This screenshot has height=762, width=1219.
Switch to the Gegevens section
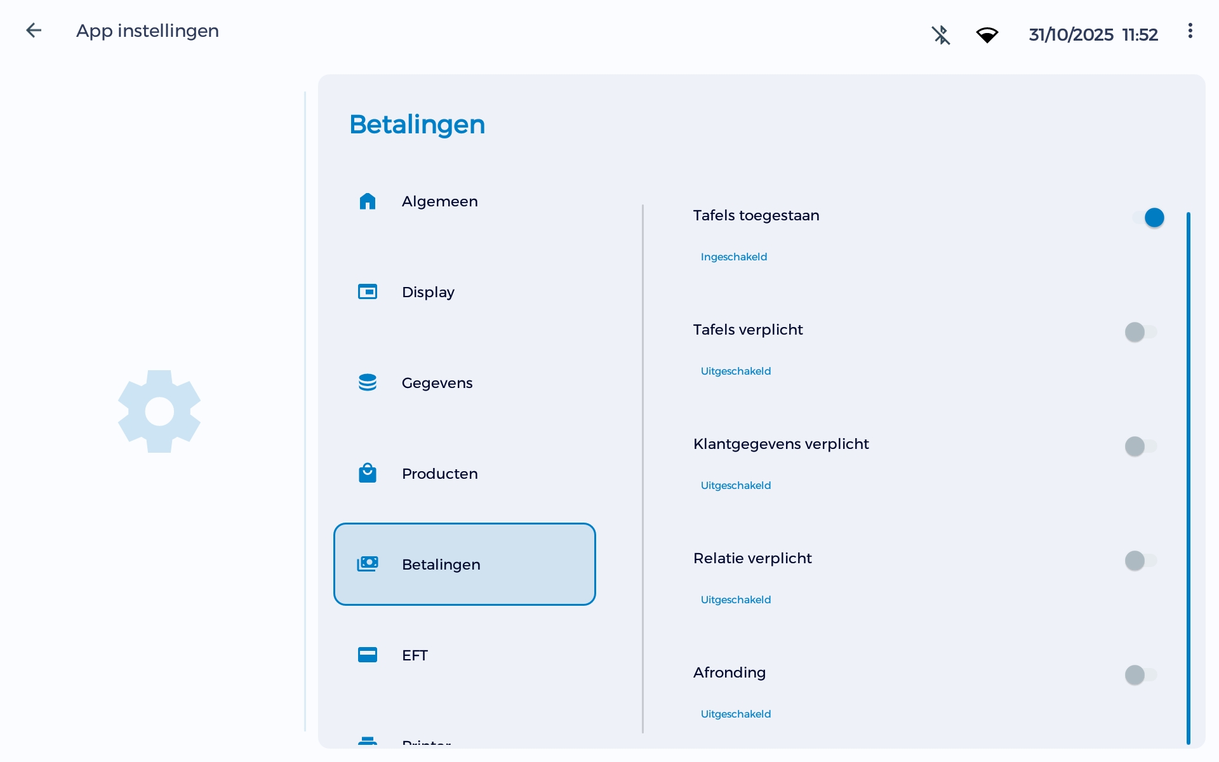pos(437,382)
